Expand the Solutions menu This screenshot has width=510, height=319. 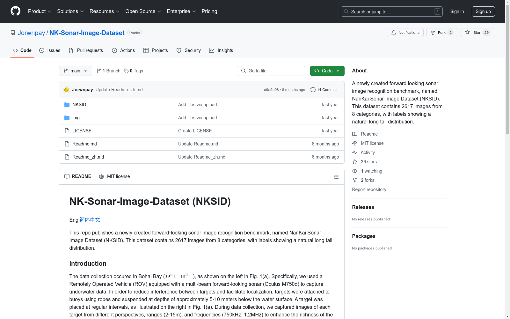[x=70, y=11]
